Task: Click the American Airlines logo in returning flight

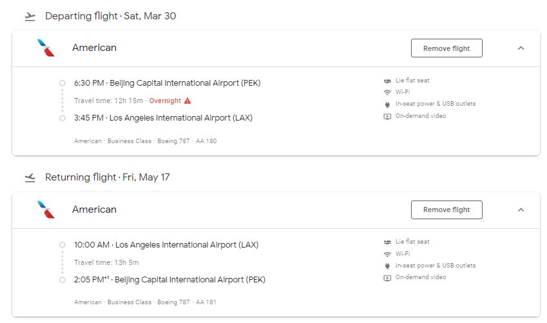Action: [x=46, y=210]
